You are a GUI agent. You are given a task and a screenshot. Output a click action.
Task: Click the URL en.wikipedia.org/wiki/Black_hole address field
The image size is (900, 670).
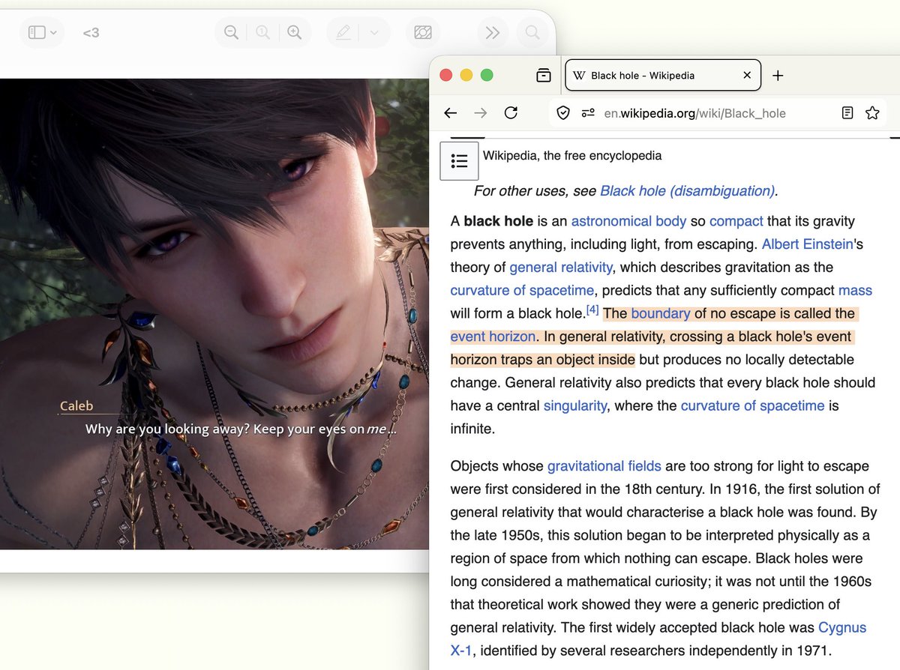click(x=694, y=113)
